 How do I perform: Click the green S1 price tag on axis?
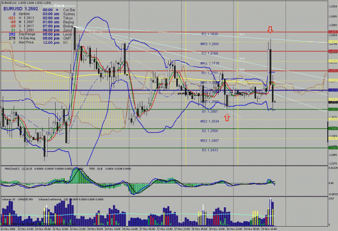click(333, 109)
